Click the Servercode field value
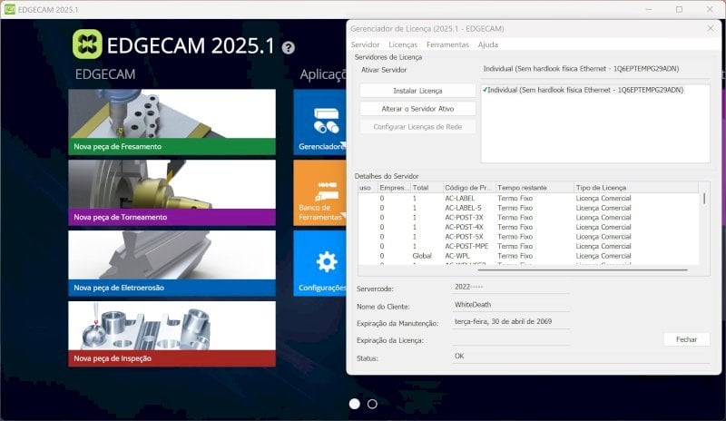 (511, 287)
